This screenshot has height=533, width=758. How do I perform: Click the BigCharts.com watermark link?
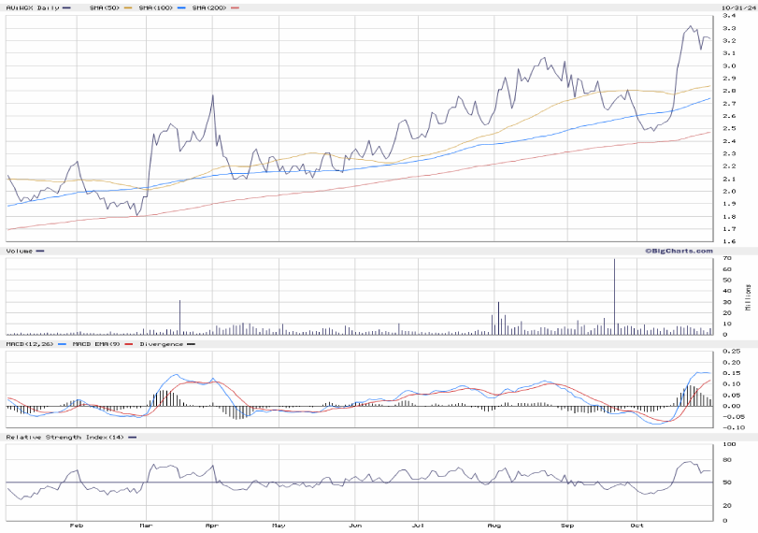coord(678,251)
